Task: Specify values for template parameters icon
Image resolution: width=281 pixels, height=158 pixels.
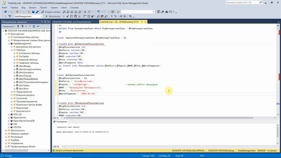Action: 130,16
